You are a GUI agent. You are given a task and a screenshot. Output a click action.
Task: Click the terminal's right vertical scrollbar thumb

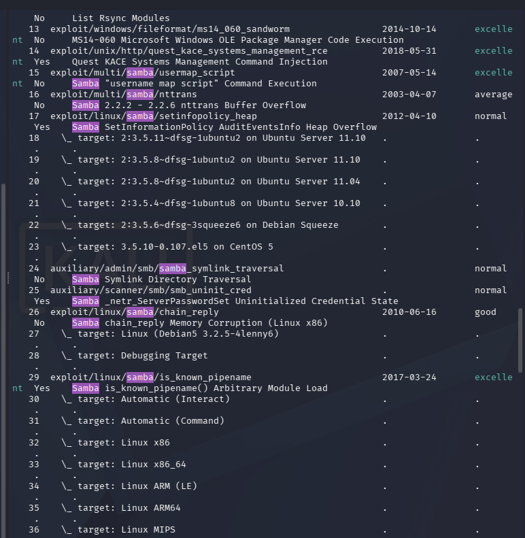[520, 340]
